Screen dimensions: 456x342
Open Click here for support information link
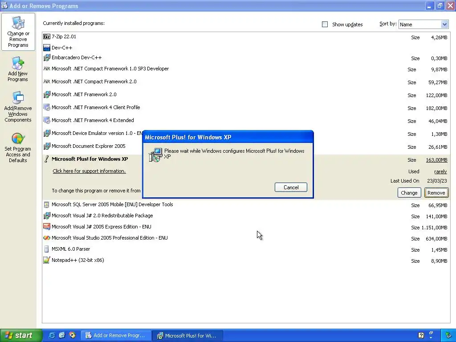tap(89, 171)
